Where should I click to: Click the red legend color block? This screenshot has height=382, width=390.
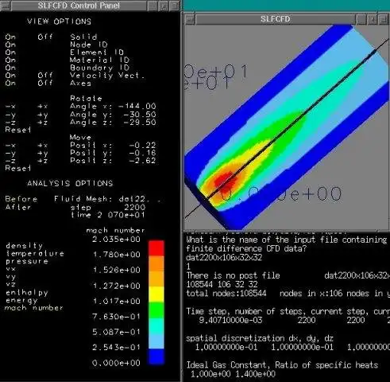coord(156,248)
